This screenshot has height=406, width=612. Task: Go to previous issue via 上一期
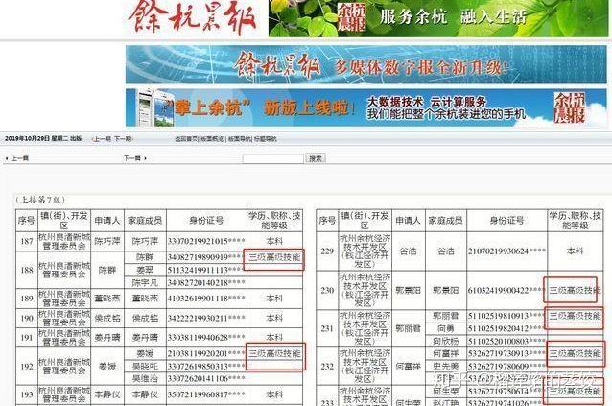coord(103,139)
